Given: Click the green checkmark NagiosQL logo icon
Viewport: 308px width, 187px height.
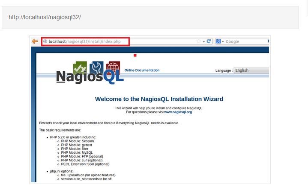Looking at the screenshot, I should [x=80, y=68].
